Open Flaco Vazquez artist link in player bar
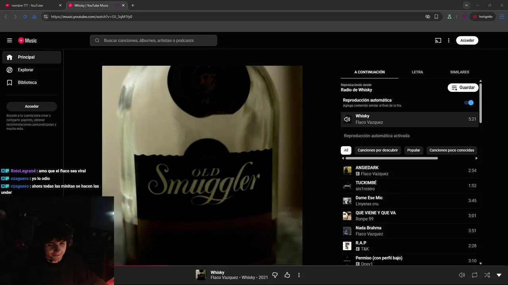Image resolution: width=508 pixels, height=285 pixels. click(x=224, y=277)
